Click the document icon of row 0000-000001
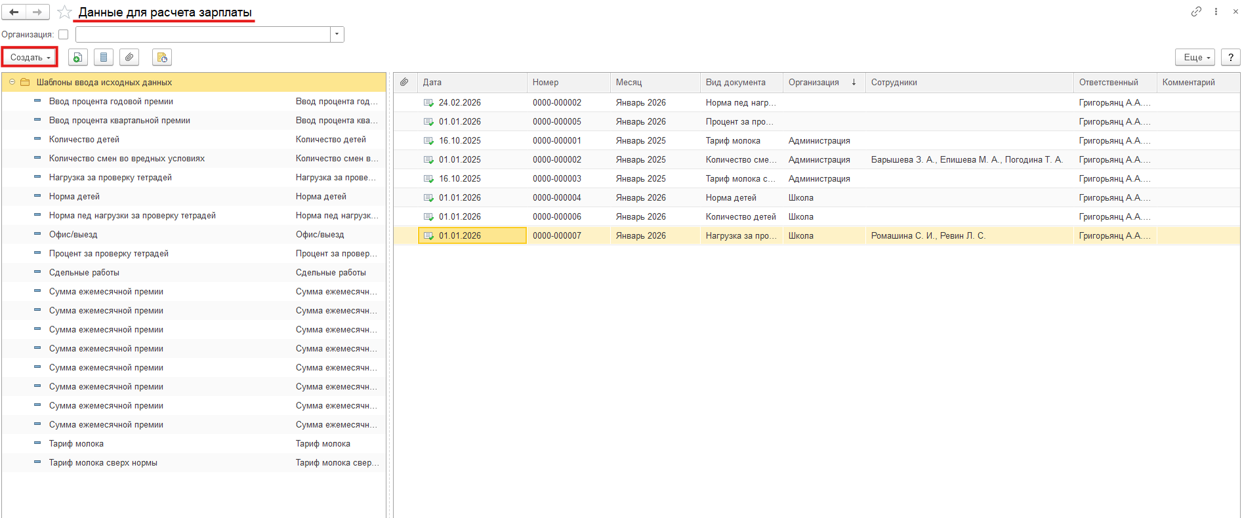Viewport: 1242px width, 518px height. click(x=428, y=141)
